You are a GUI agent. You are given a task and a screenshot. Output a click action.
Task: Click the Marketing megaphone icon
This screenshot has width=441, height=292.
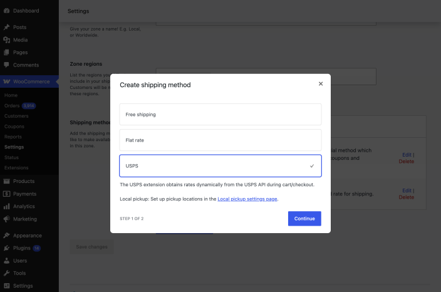pyautogui.click(x=7, y=219)
